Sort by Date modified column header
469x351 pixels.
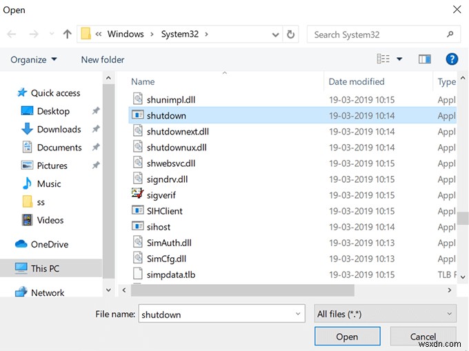click(x=357, y=81)
